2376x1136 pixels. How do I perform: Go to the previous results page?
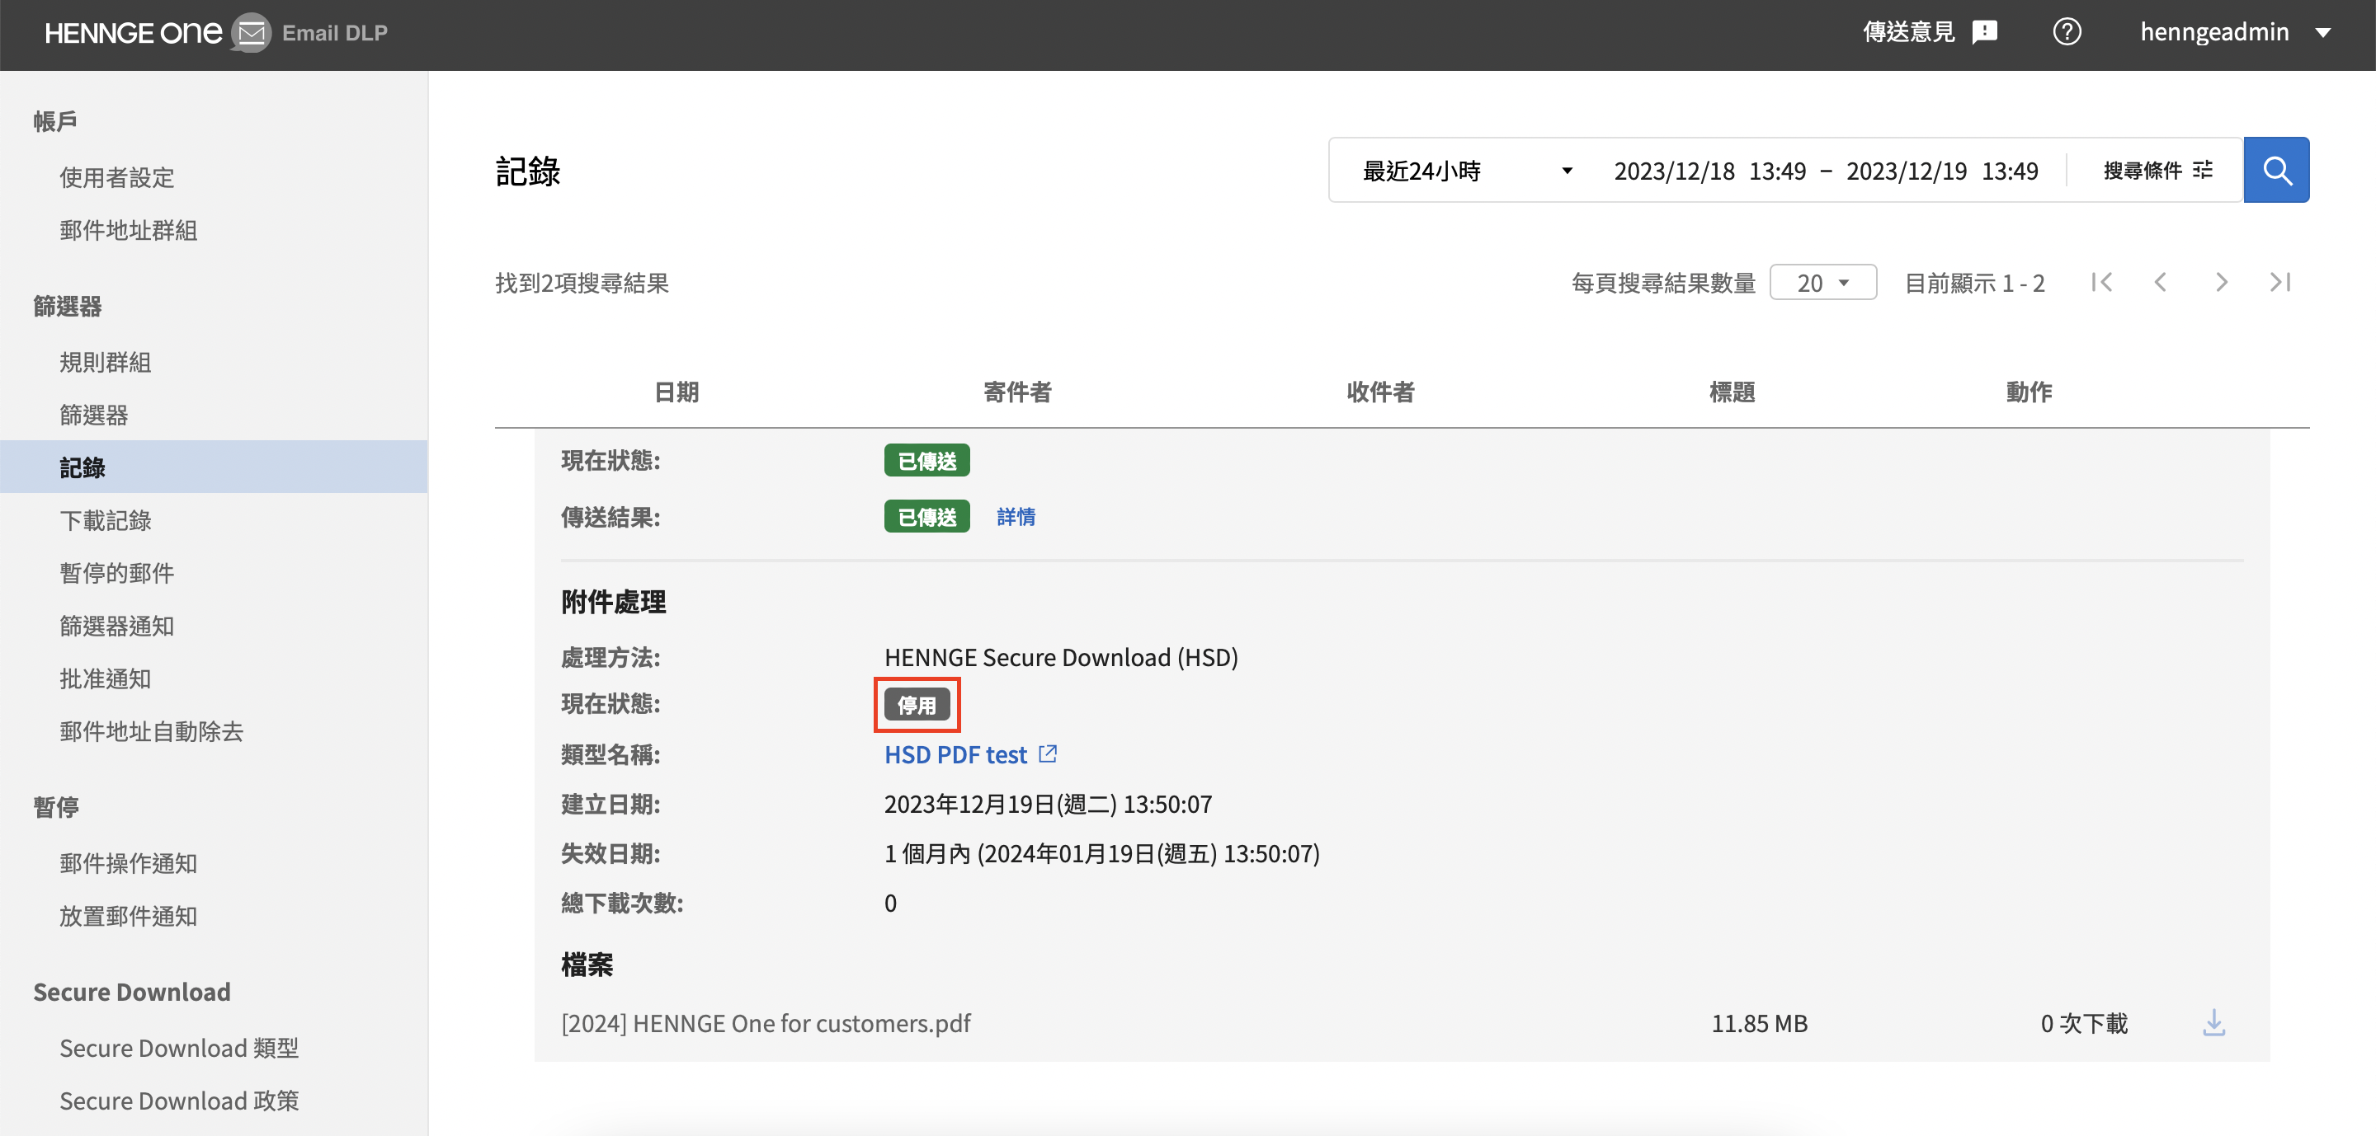coord(2160,282)
